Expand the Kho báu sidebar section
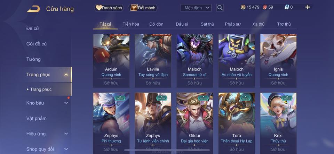 click(x=66, y=103)
